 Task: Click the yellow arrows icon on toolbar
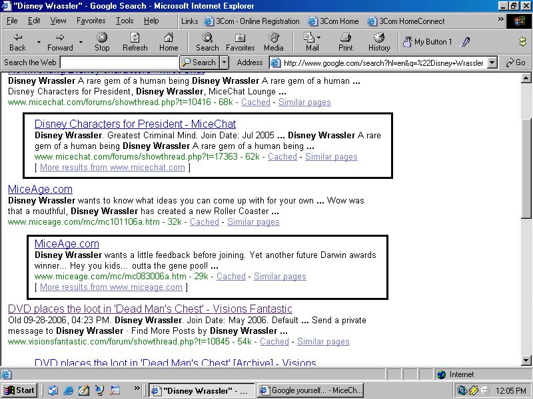point(522,42)
